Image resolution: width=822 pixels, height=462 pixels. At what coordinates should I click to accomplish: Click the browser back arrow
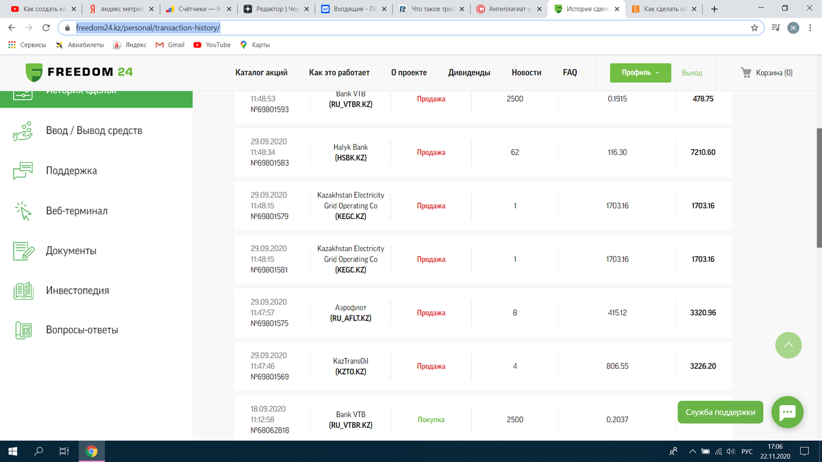pos(12,27)
